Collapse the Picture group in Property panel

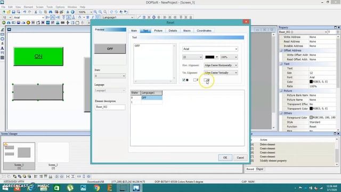[x=281, y=91]
